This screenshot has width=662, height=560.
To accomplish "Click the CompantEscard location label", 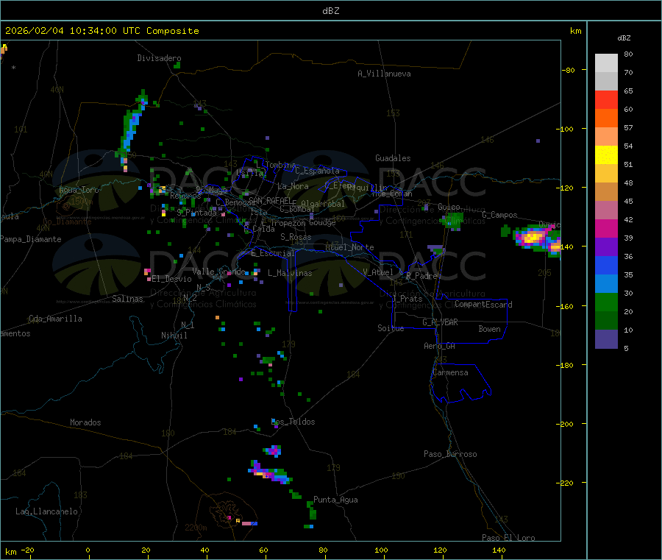I will 483,304.
